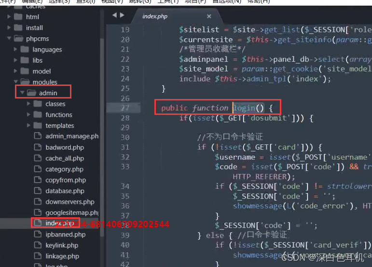Expand the model folder arrow
This screenshot has height=267, width=372.
tap(15, 71)
